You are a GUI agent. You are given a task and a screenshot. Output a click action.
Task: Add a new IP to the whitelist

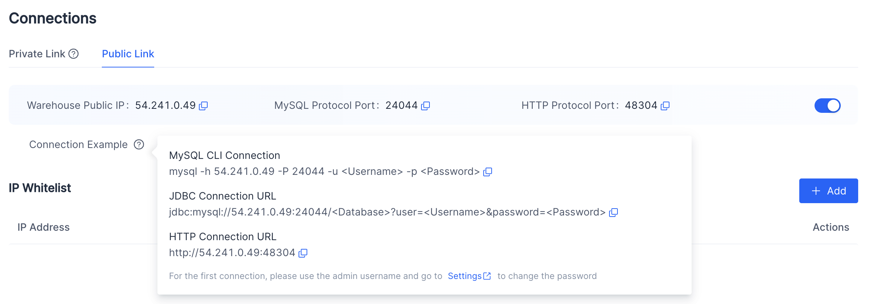coord(828,191)
